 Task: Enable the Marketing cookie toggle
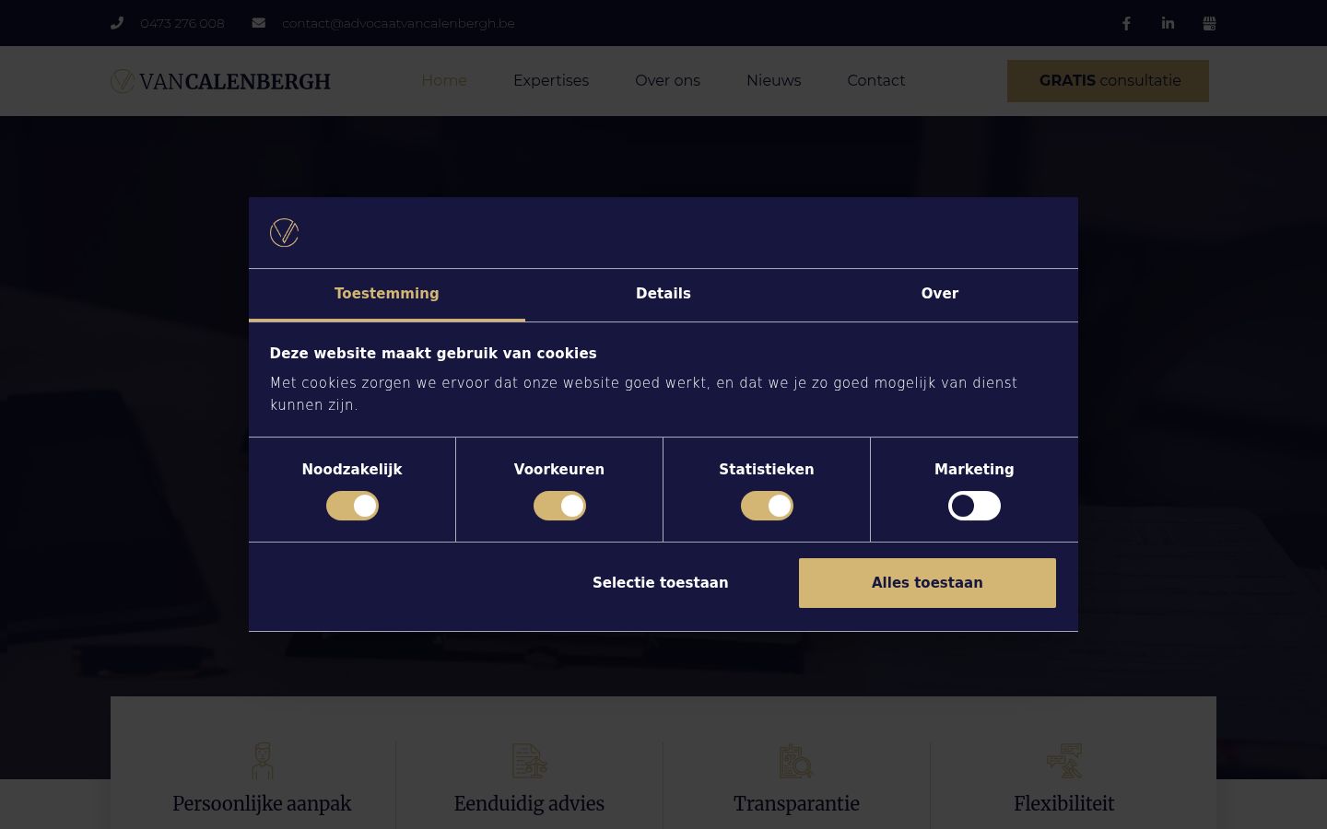(x=974, y=506)
